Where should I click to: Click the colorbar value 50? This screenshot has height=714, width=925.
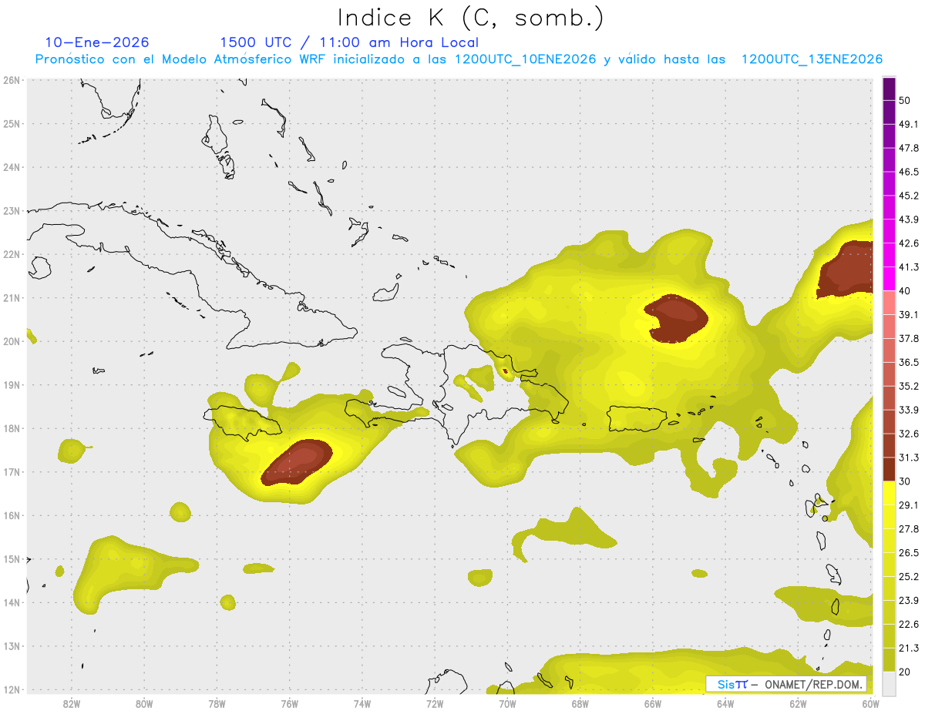pyautogui.click(x=906, y=100)
